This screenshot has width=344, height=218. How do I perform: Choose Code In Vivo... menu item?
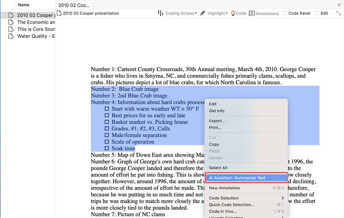pyautogui.click(x=223, y=211)
